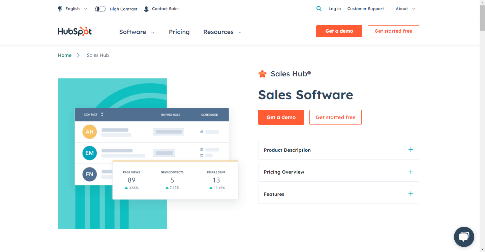
Task: Click the 7.12% growth figure
Action: 175,188
